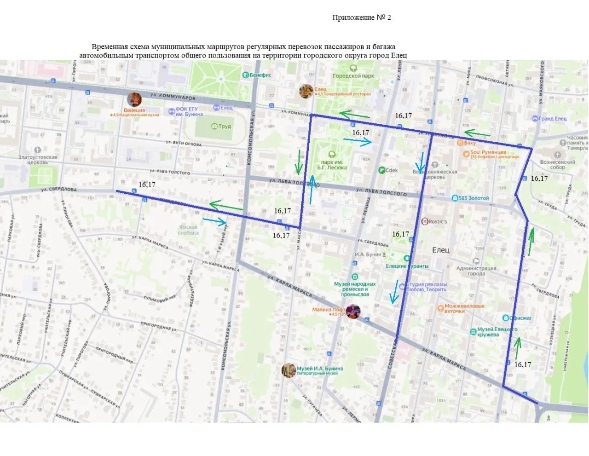This screenshot has height=456, width=589.
Task: Click the Златоустовская церковь church icon
Action: point(38,150)
